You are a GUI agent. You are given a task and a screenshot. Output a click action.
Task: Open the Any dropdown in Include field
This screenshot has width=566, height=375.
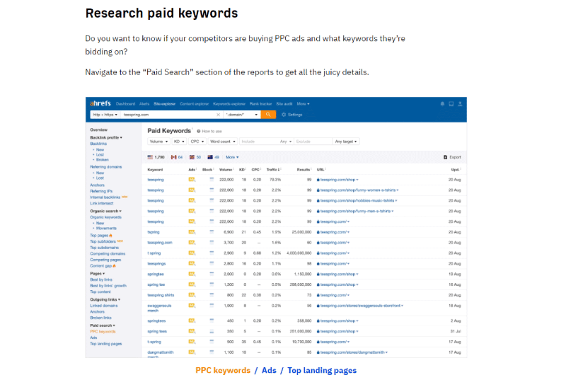coord(286,142)
